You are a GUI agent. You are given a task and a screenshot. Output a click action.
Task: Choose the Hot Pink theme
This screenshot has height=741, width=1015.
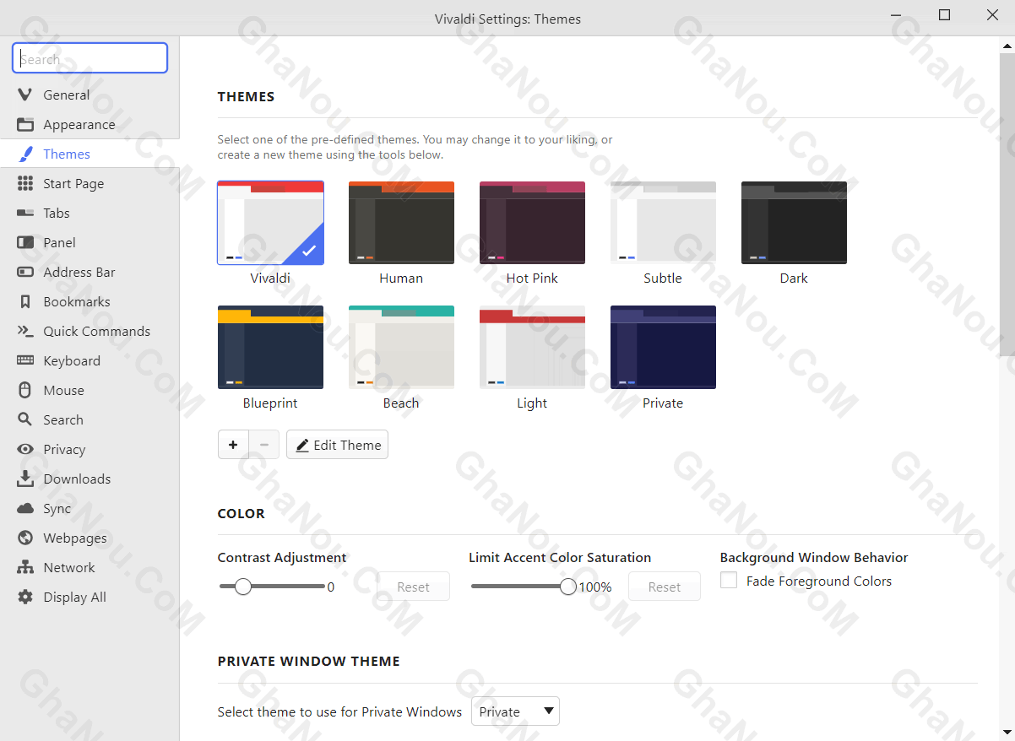(532, 223)
